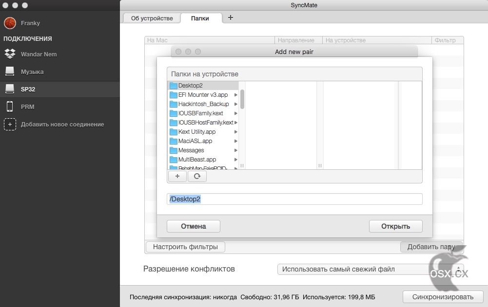This screenshot has width=488, height=307.
Task: Click the Последняя синхронизация: никогда status text
Action: pos(183,297)
